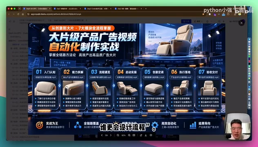Go to previous image in viewer
The height and width of the screenshot is (147, 258).
tap(102, 135)
